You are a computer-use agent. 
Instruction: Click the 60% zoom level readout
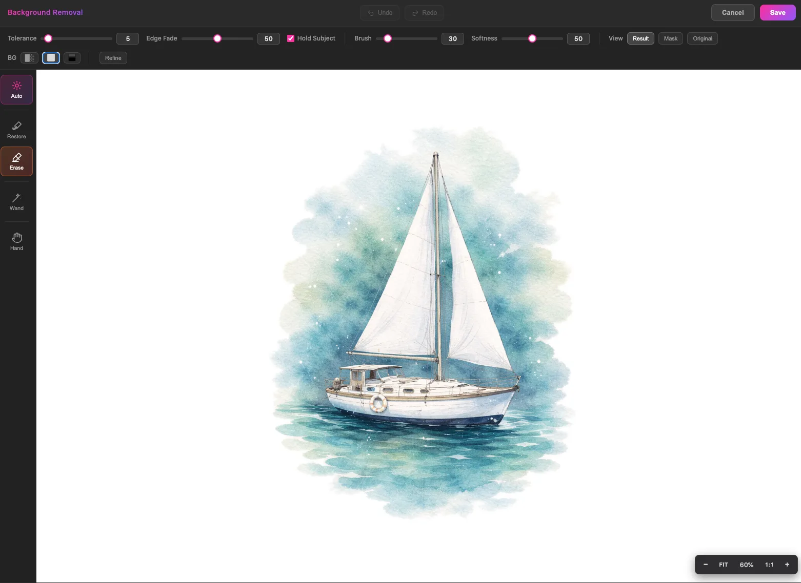(747, 565)
